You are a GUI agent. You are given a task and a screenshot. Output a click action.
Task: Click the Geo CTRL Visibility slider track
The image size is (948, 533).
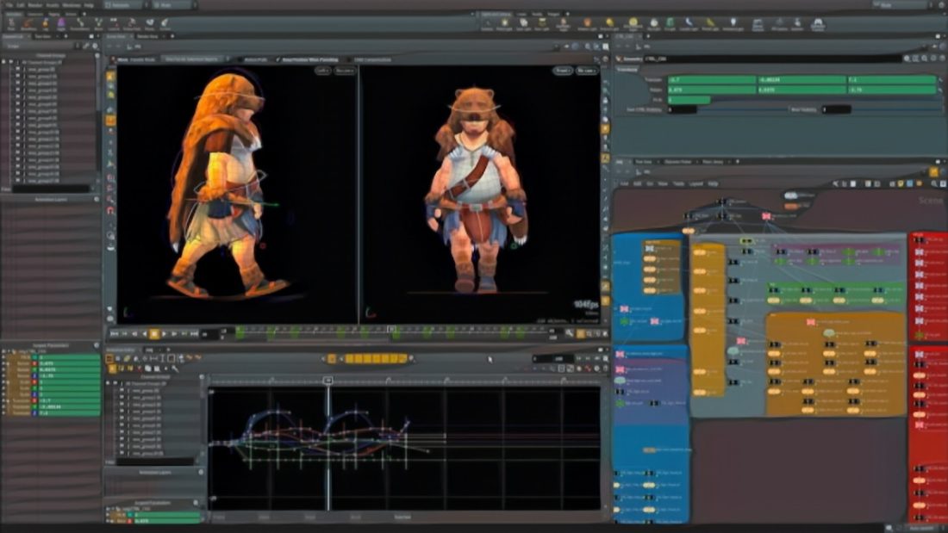tap(741, 109)
